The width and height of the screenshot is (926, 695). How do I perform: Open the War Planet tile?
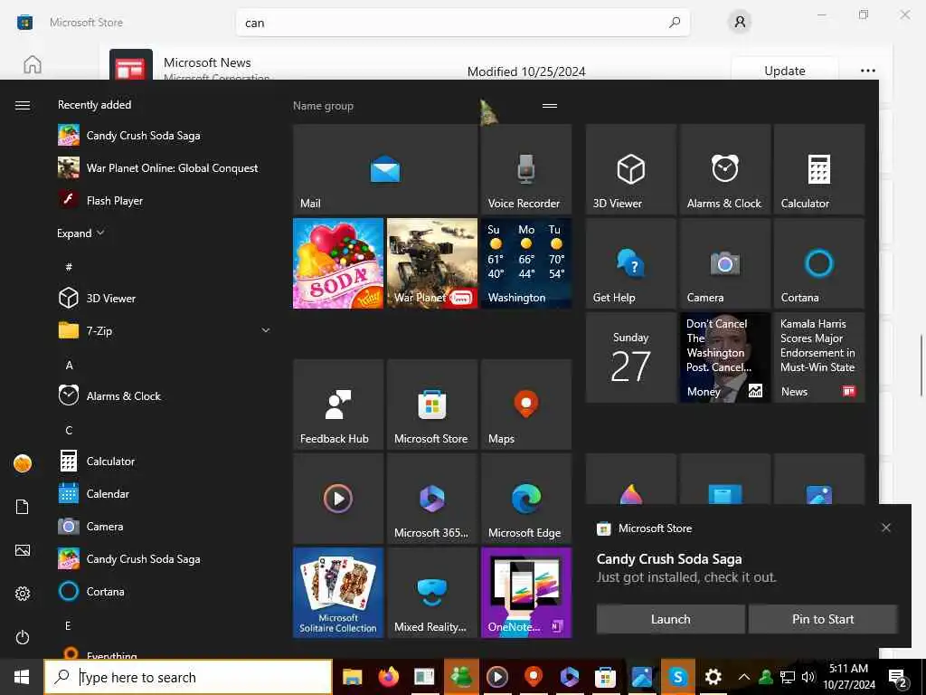[432, 263]
